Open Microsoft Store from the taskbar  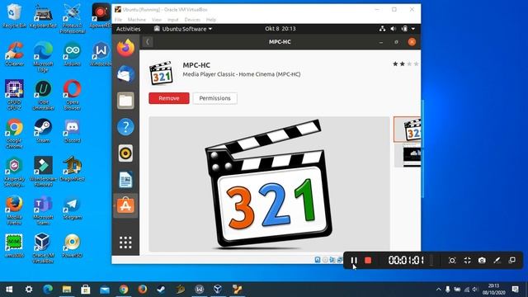click(86, 290)
